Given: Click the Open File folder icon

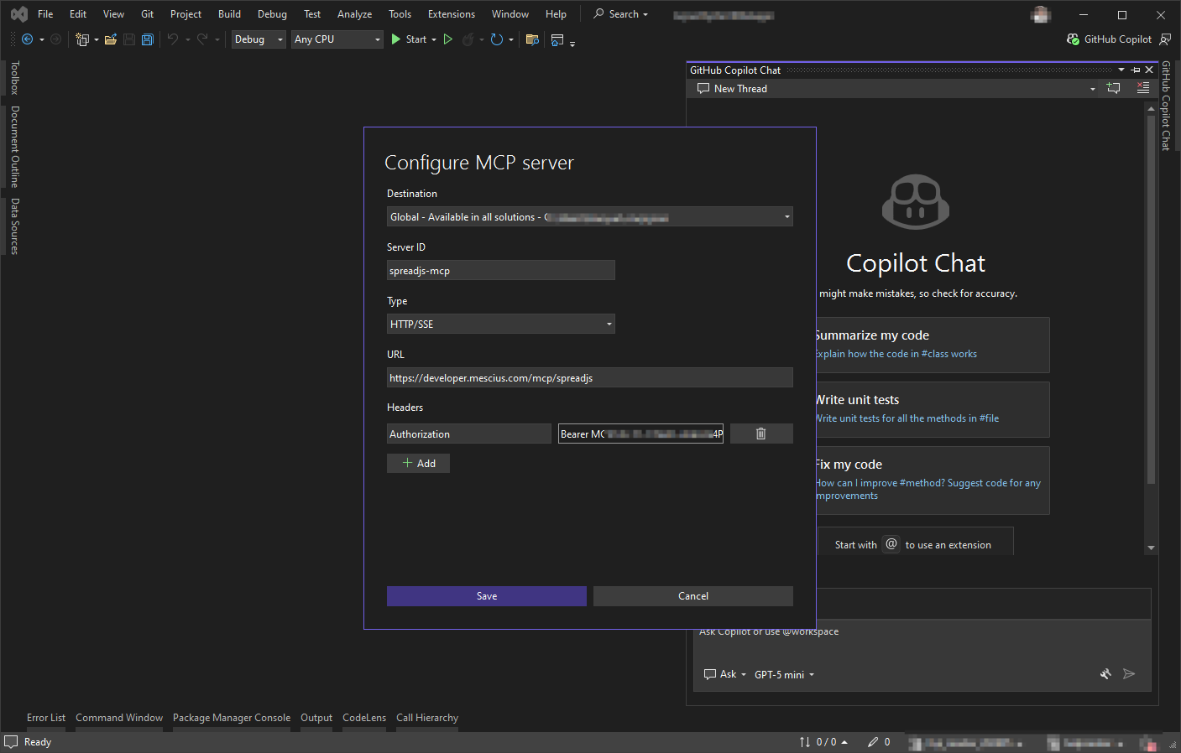Looking at the screenshot, I should pyautogui.click(x=110, y=39).
